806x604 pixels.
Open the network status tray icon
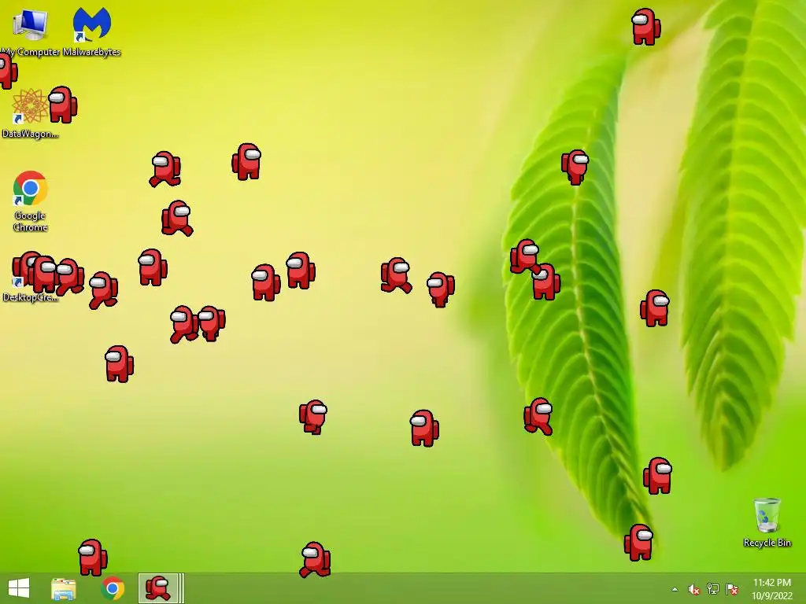tap(713, 588)
